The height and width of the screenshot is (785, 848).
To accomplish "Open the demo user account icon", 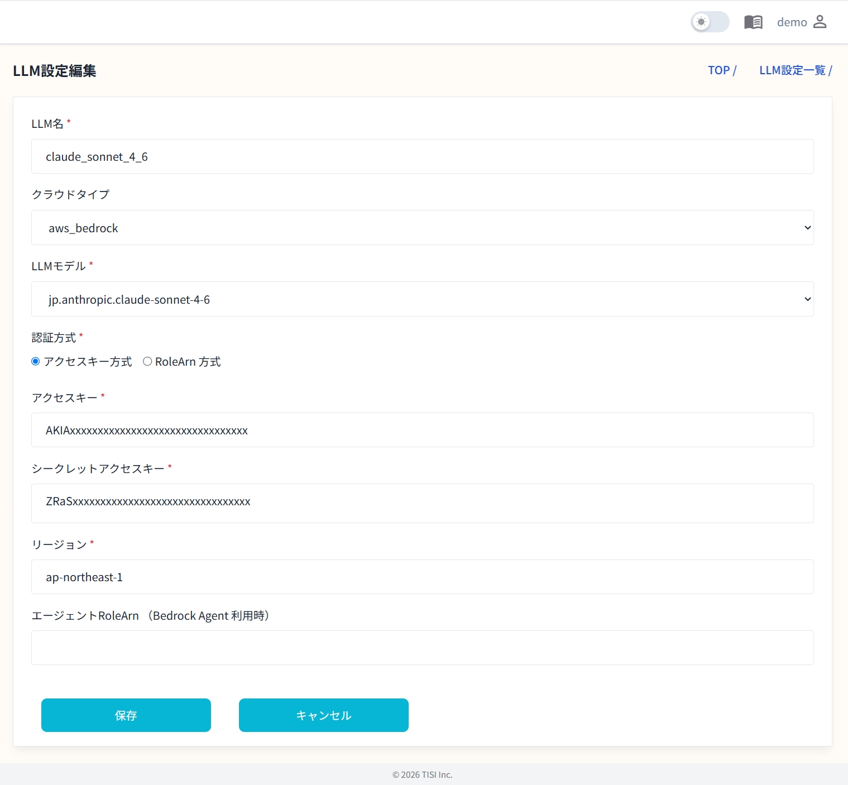I will point(820,22).
